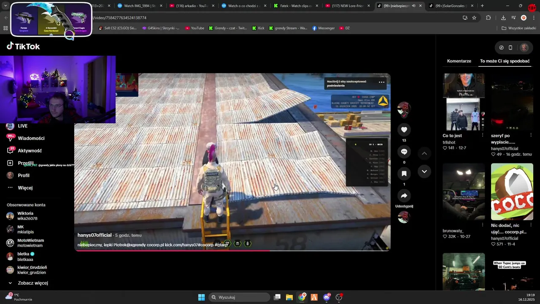This screenshot has width=540, height=304.
Task: Click the video progress bar
Action: (x=232, y=250)
